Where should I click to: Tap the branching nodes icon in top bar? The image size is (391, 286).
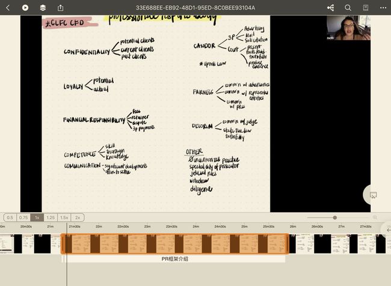331,8
